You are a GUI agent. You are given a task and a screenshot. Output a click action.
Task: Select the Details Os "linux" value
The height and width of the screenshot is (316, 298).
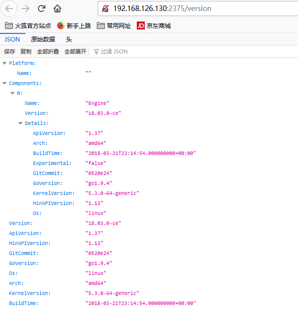click(96, 213)
